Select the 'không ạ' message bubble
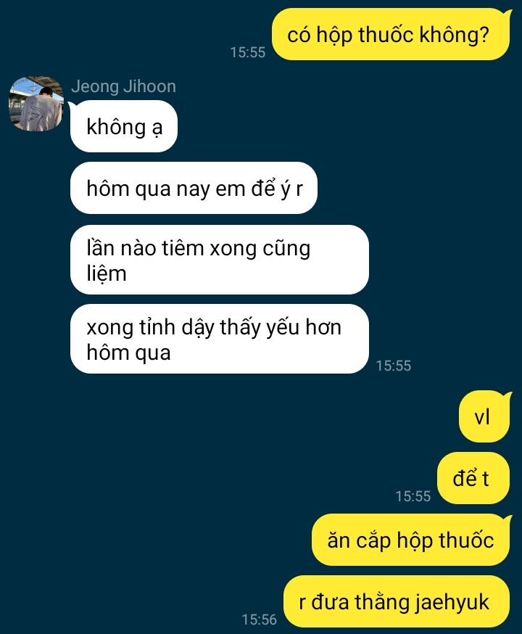 tap(124, 126)
